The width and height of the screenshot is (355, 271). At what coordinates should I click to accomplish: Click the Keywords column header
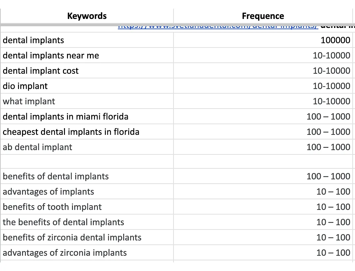coord(87,16)
